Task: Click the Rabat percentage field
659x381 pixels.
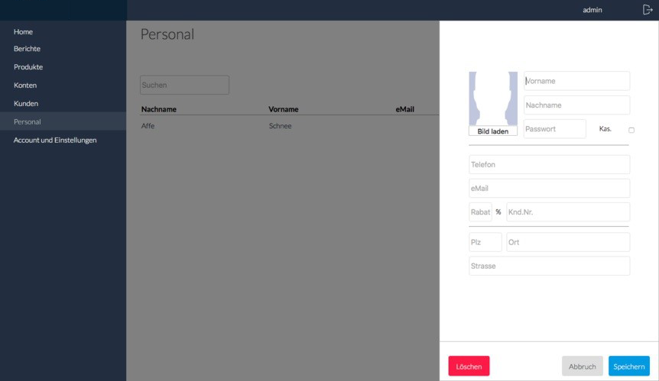Action: pyautogui.click(x=480, y=212)
